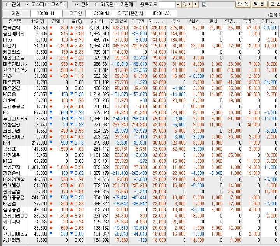The image size is (280, 246).
Task: Select the GS건설 stock row name
Action: point(9,204)
